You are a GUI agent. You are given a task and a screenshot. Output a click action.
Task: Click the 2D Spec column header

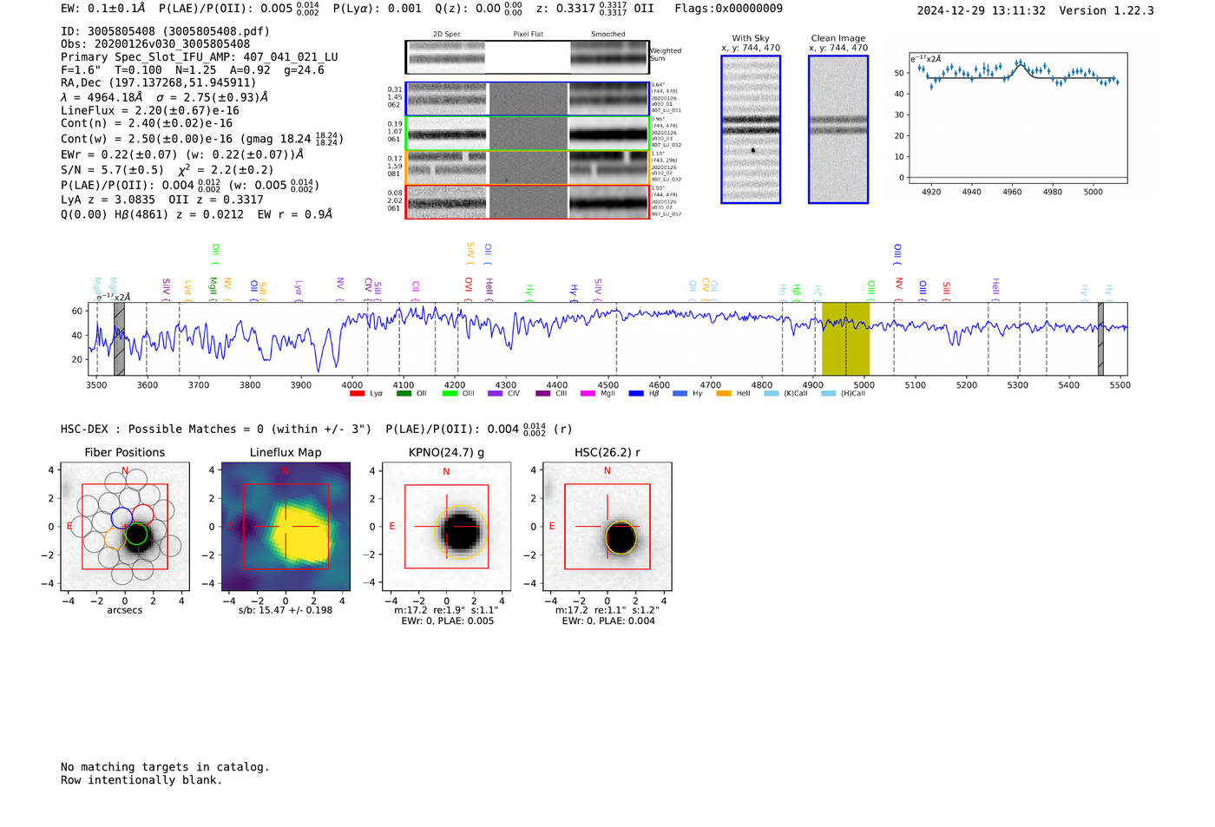(x=447, y=35)
